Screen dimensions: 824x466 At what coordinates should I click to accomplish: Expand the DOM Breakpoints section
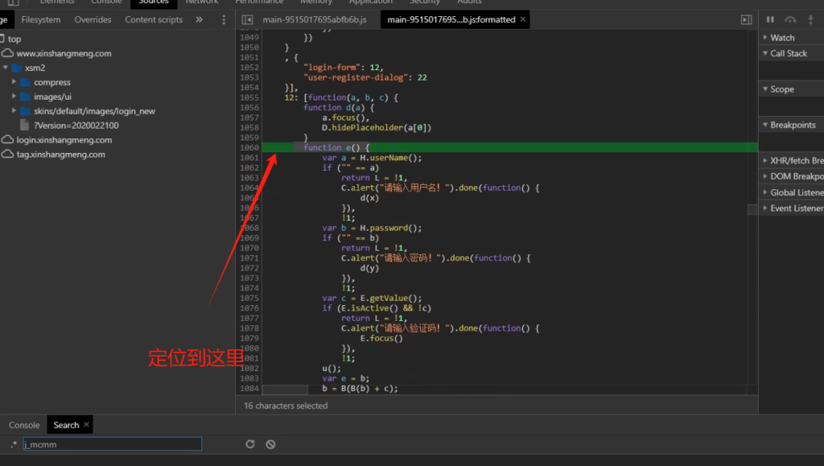coord(765,176)
